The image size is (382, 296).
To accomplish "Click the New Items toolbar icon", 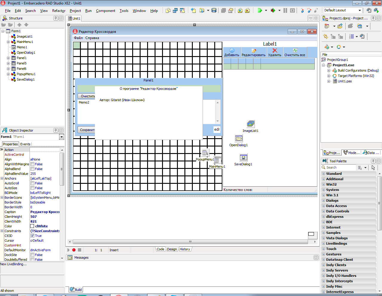I will click(x=193, y=10).
